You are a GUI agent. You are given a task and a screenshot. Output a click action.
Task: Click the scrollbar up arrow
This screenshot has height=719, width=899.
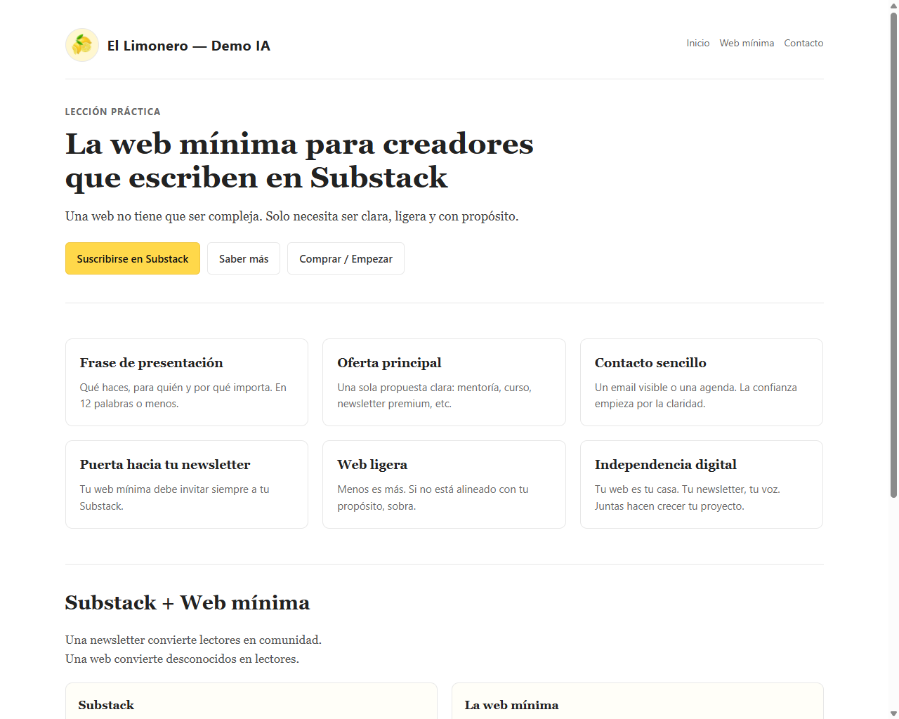click(x=893, y=6)
